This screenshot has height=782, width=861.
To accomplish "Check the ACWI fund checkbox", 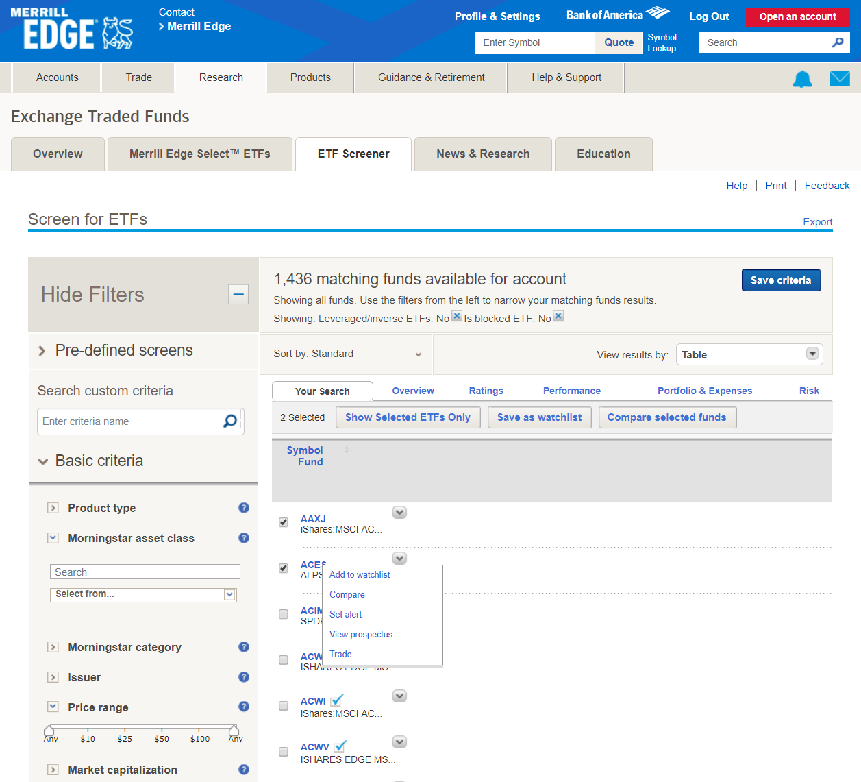I will point(284,706).
